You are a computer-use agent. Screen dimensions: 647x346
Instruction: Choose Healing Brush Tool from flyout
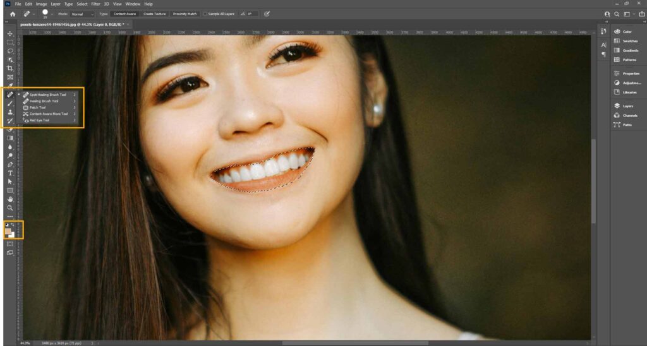[x=47, y=101]
